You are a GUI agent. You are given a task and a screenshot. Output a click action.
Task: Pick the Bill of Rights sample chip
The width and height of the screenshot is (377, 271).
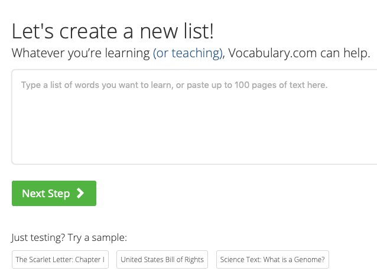tap(162, 259)
